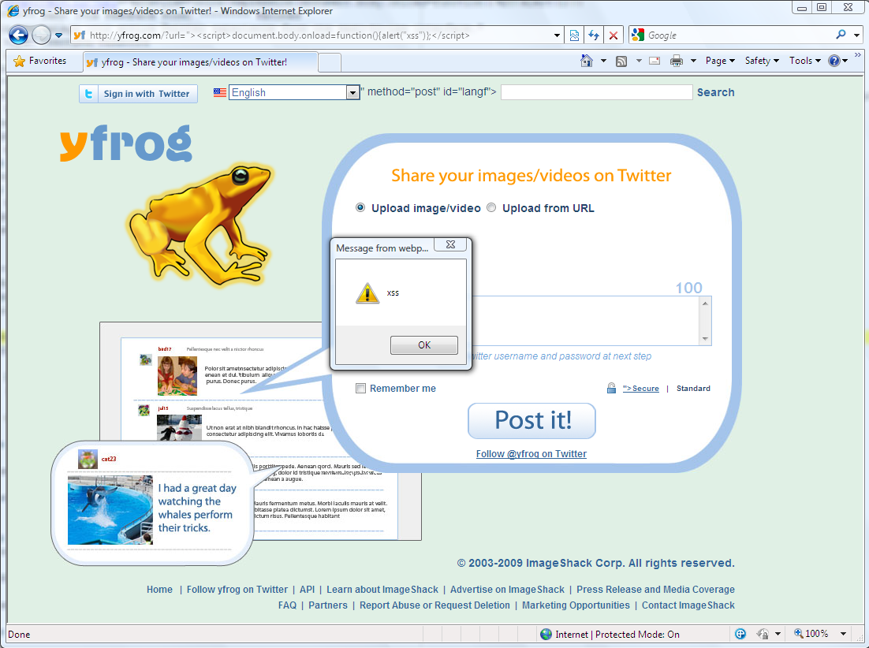Click the blue Help question mark icon
The width and height of the screenshot is (869, 648).
pos(834,61)
